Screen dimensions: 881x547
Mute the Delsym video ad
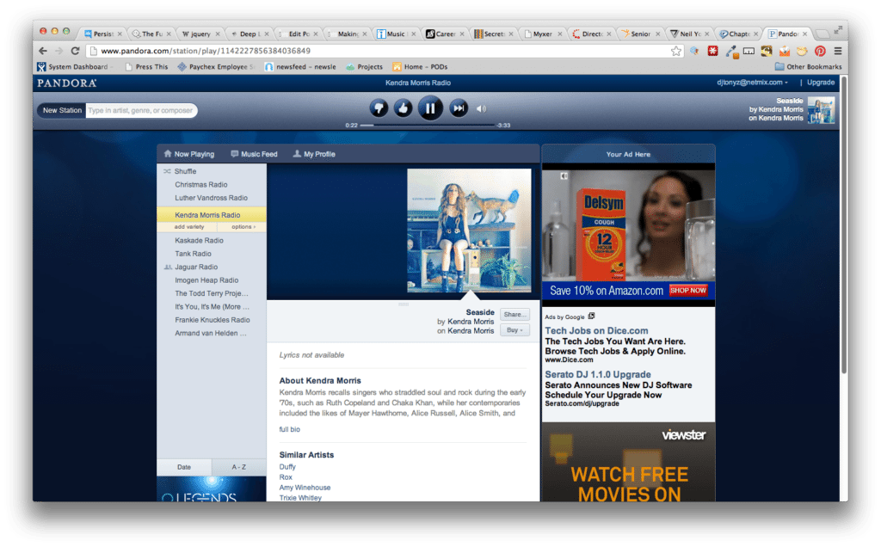point(564,176)
